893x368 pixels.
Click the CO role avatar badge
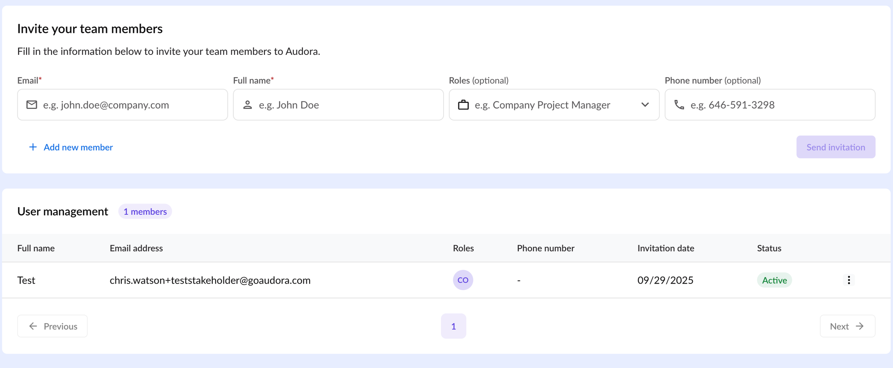pyautogui.click(x=463, y=280)
